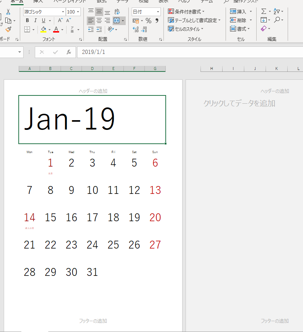This screenshot has height=332, width=303.
Task: Open Name Box dropdown arrow
Action: point(20,52)
